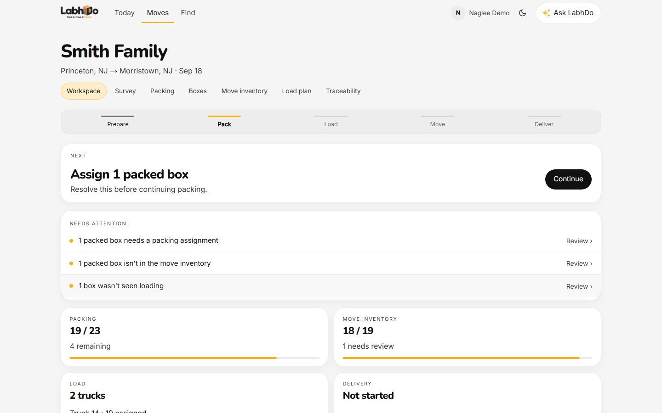
Task: Go to Today in top navigation
Action: point(125,13)
